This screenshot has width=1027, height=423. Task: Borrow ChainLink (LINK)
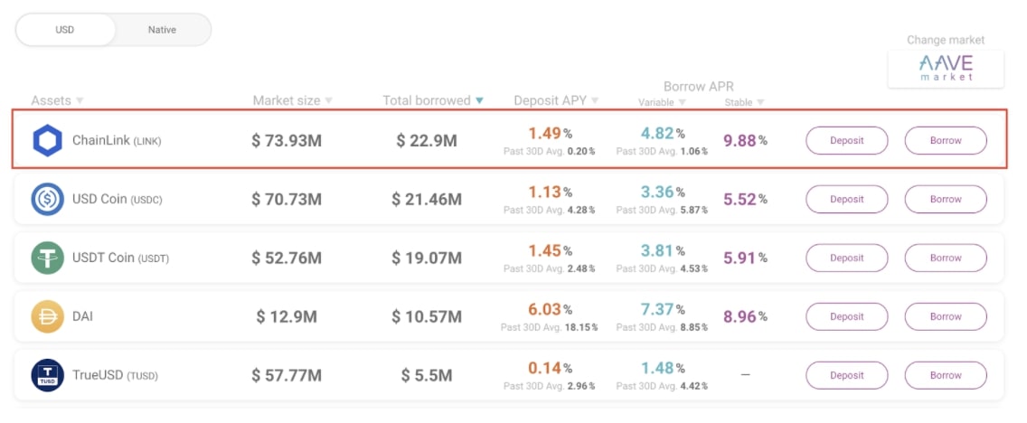coord(946,140)
